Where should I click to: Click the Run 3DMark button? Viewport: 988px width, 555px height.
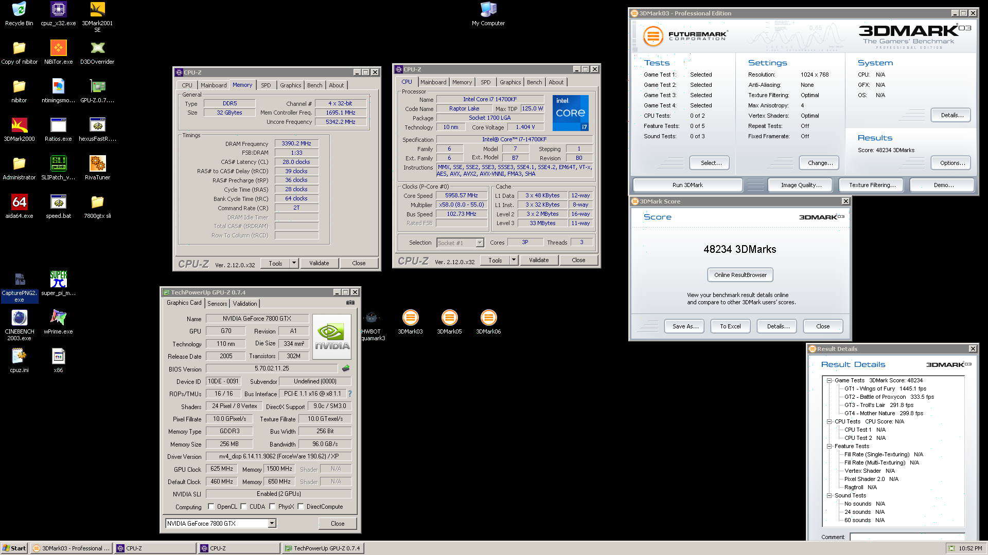click(687, 185)
